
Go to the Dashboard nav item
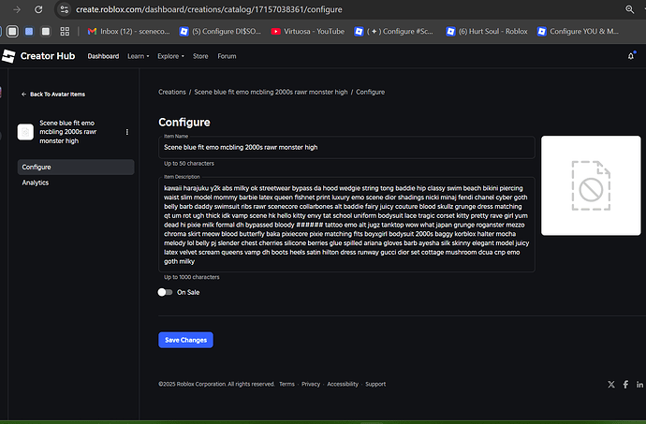tap(103, 56)
